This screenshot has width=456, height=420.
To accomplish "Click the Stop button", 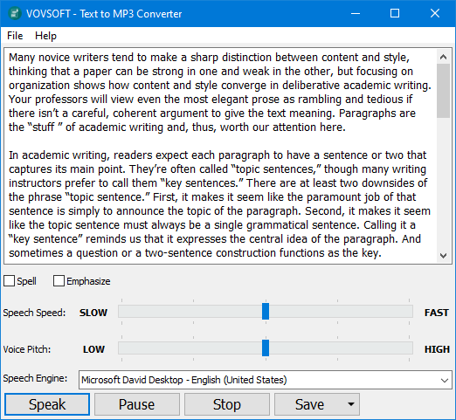I will pos(227,404).
